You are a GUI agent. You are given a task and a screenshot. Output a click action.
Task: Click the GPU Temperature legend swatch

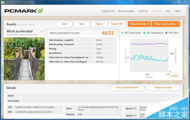[x=144, y=33]
